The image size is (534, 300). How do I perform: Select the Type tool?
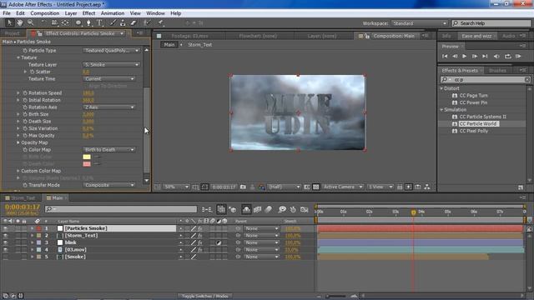[x=99, y=22]
